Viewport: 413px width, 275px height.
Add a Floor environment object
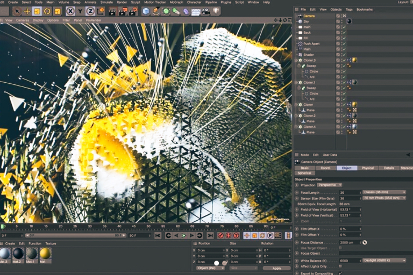(x=196, y=12)
